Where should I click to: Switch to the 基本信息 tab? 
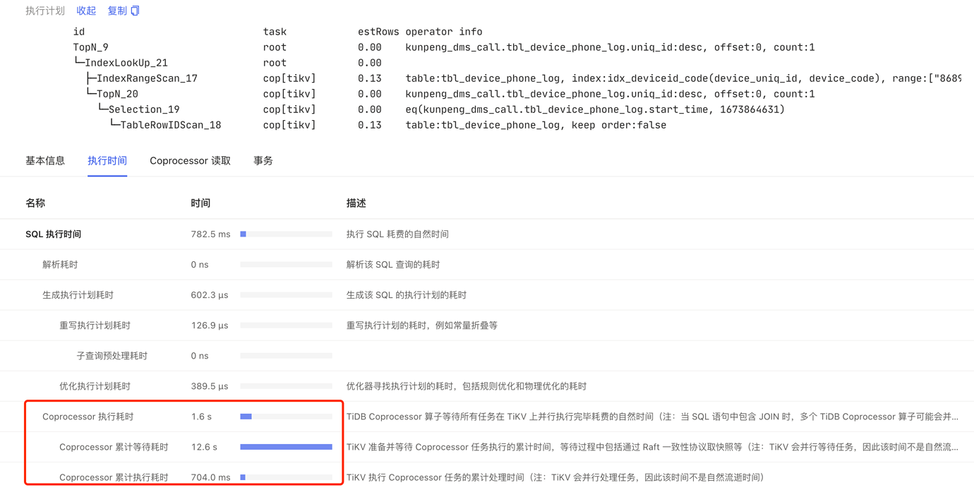pyautogui.click(x=45, y=160)
